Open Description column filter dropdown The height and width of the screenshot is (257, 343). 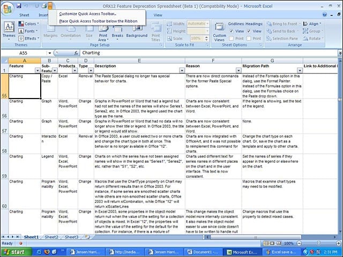182,70
